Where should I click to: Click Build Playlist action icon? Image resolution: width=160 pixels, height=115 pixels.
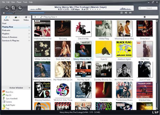[x=4, y=105]
